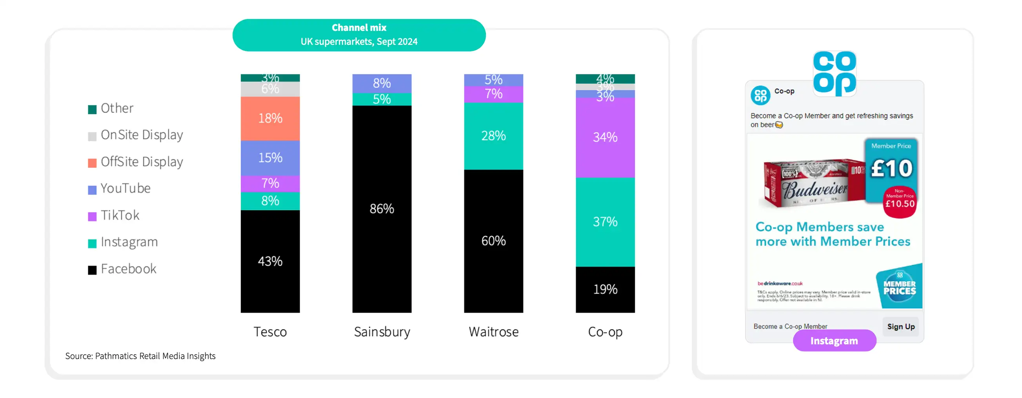Image resolution: width=1022 pixels, height=398 pixels.
Task: Click Sainsbury's 86% Facebook bar segment
Action: coord(382,209)
